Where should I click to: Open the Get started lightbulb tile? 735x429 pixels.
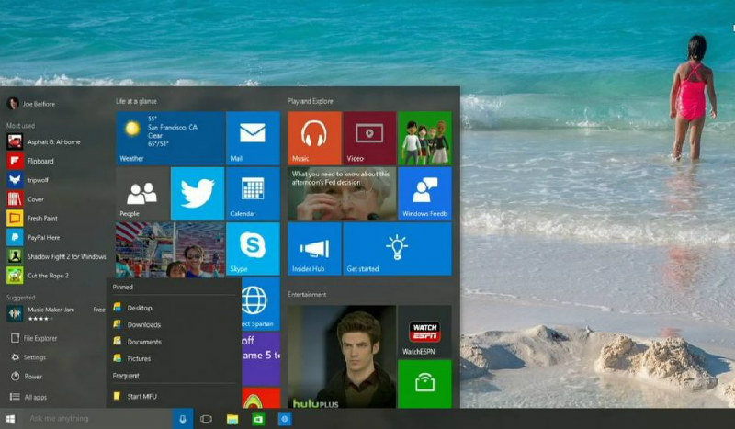[398, 249]
